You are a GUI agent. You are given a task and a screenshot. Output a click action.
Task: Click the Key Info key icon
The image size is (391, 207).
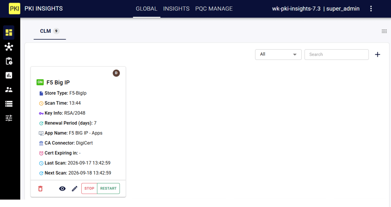pos(41,113)
